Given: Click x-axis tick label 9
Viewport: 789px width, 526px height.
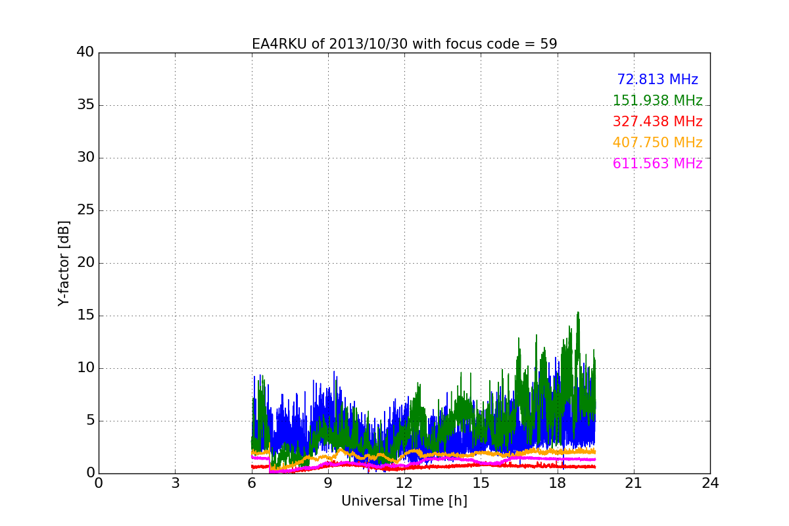Looking at the screenshot, I should [x=328, y=483].
